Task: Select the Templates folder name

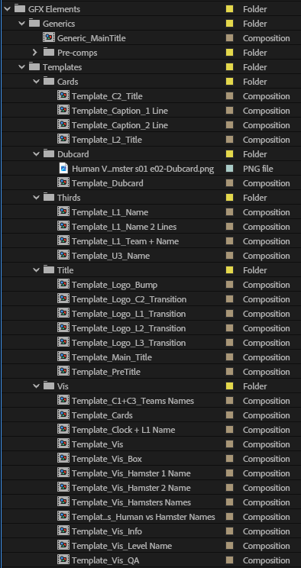Action: [62, 67]
